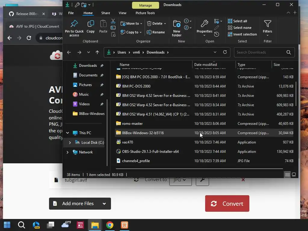Sort by the Date modified column
The width and height of the screenshot is (308, 231).
[205, 65]
